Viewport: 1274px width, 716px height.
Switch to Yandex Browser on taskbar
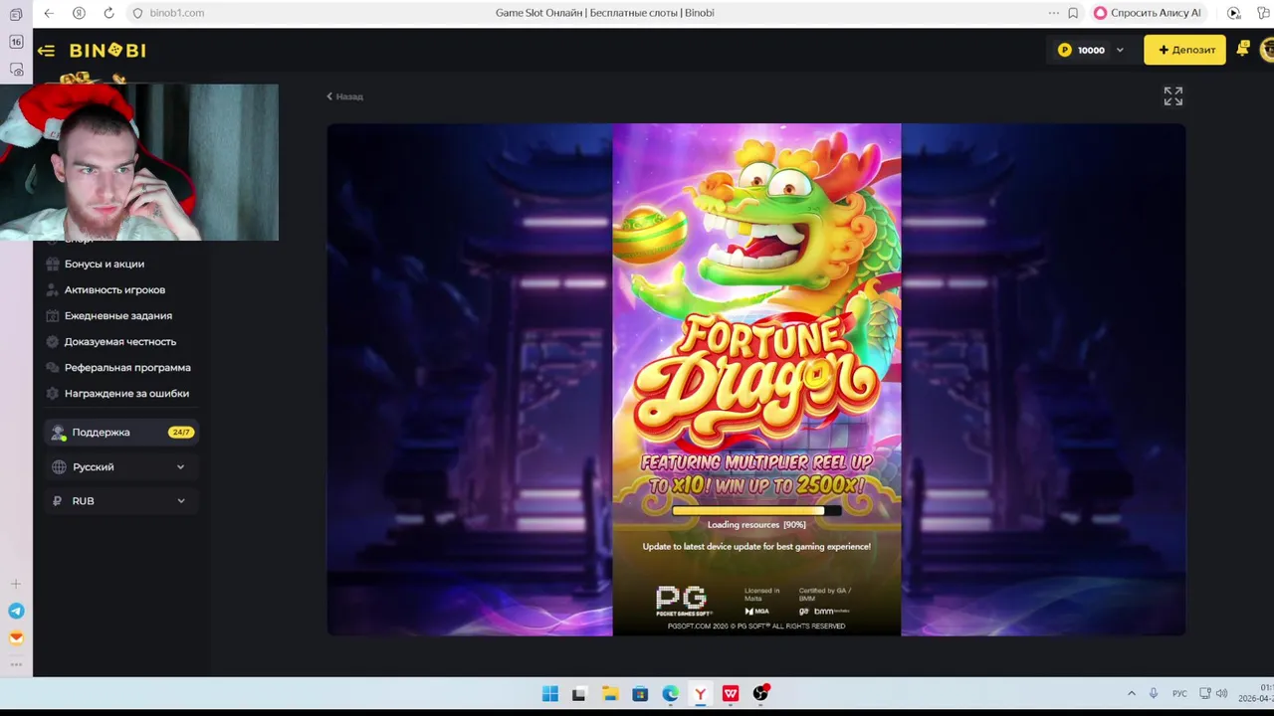click(701, 694)
